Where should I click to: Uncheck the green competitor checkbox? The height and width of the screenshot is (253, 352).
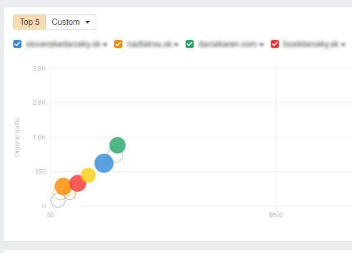point(190,44)
